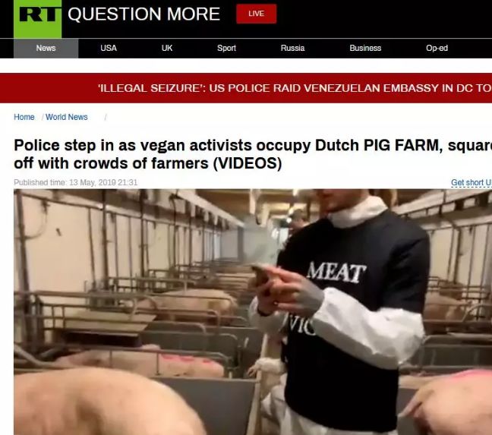Click the green RT logo

(x=38, y=18)
